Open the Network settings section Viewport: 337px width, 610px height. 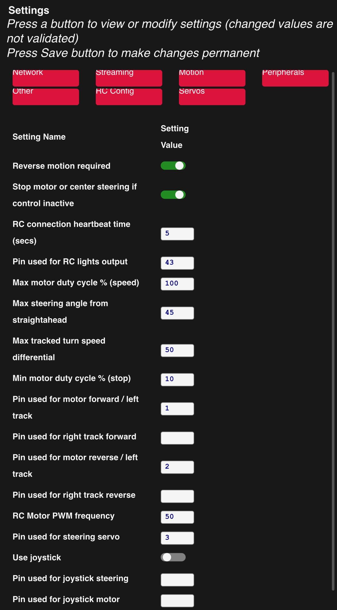click(46, 78)
